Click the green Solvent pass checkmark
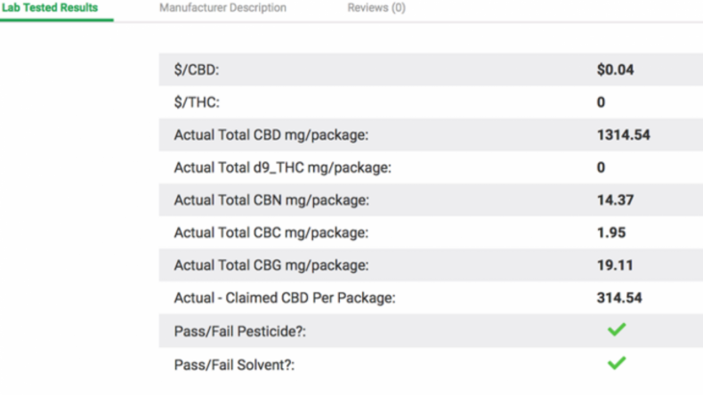Viewport: 703px width, 395px height. pos(617,363)
